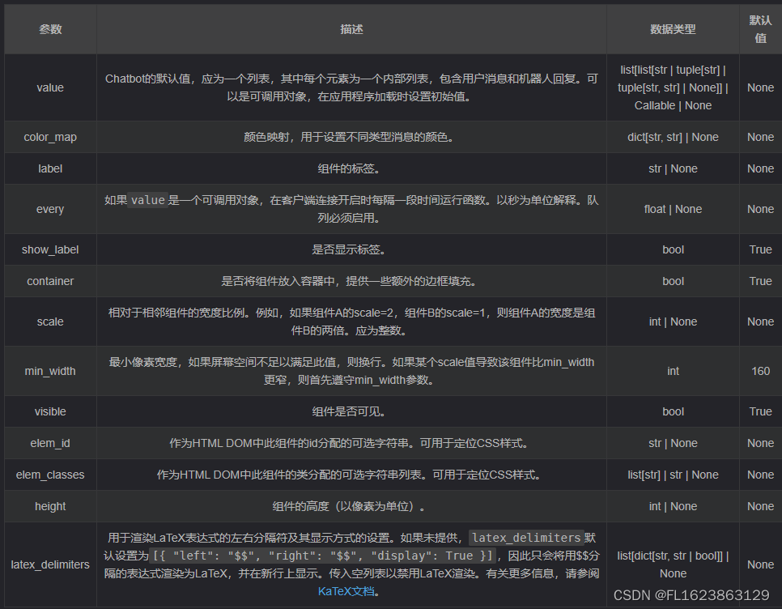The width and height of the screenshot is (782, 609).
Task: Click the min_width default value 160
Action: point(760,371)
